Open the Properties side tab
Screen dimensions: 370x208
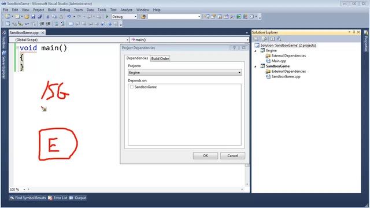(366, 42)
